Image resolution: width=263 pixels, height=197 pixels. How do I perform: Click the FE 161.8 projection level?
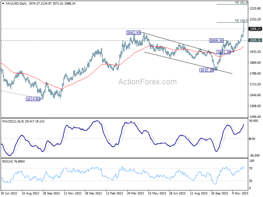point(241,2)
